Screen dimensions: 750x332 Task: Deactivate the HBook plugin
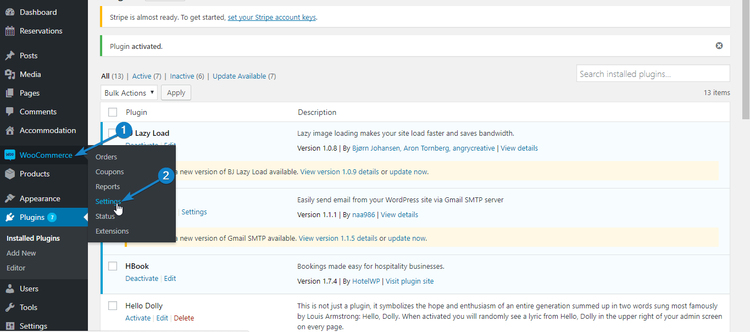[x=142, y=278]
